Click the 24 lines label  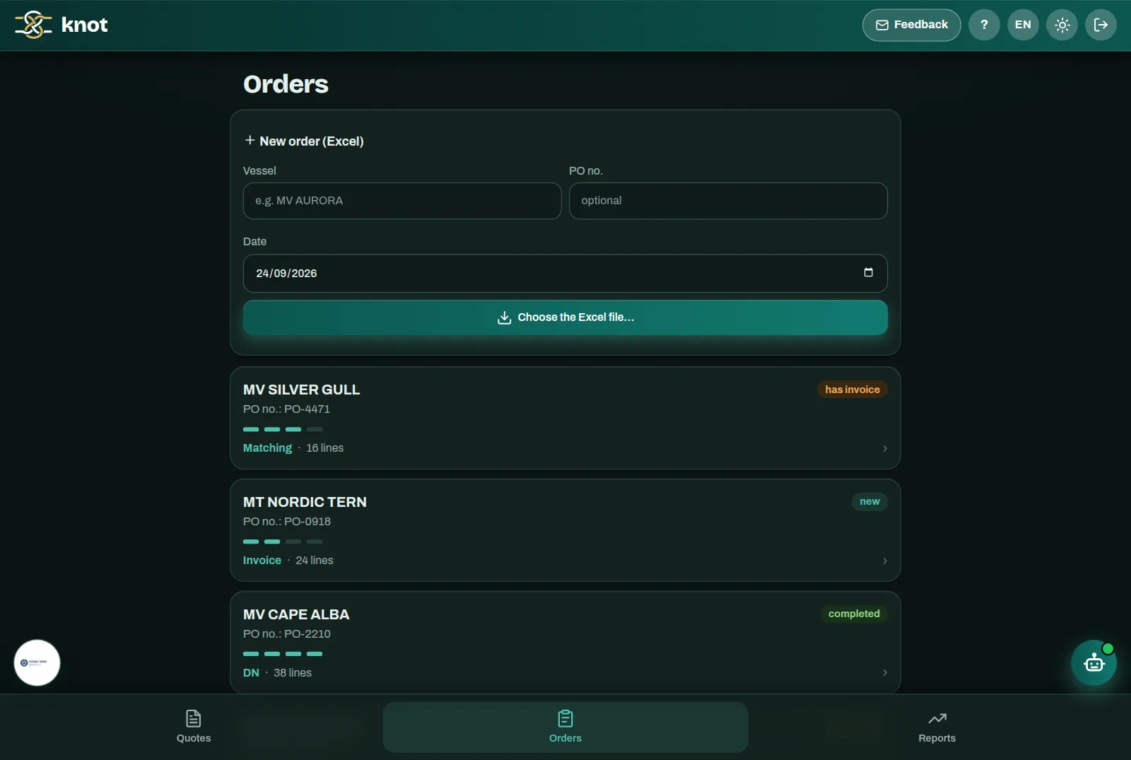tap(315, 561)
